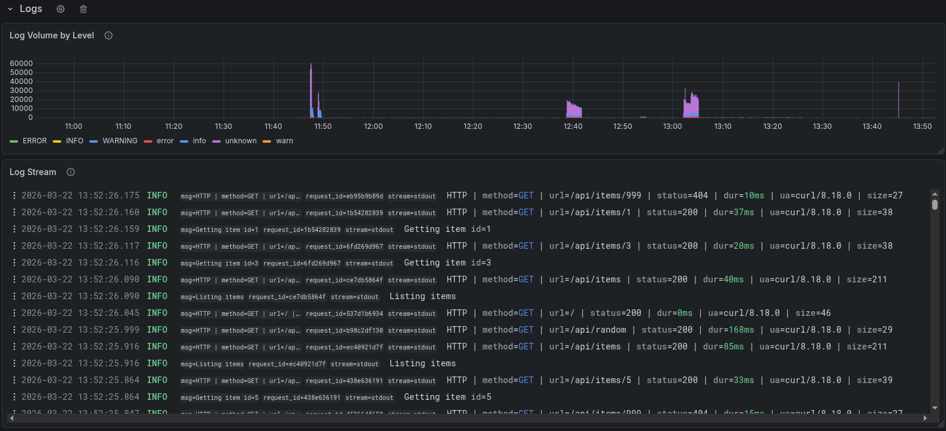
Task: Click the scroll-right arrow at bottom of Log Stream
Action: [x=925, y=418]
